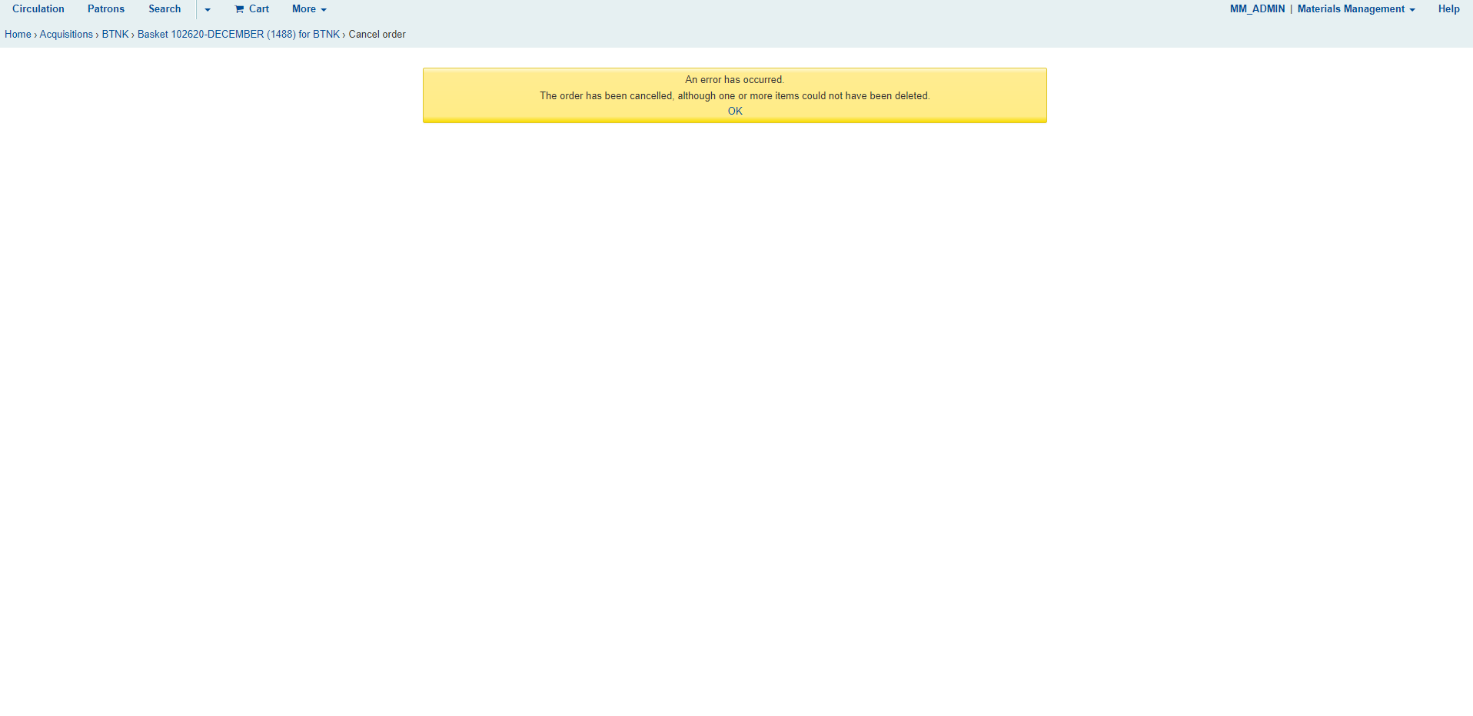Open the search options caret dropdown
This screenshot has width=1473, height=716.
(x=208, y=10)
